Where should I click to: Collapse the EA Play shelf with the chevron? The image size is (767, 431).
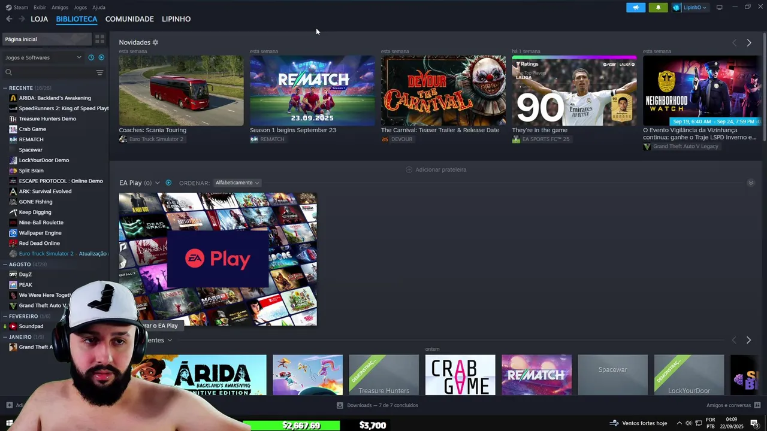tap(751, 183)
